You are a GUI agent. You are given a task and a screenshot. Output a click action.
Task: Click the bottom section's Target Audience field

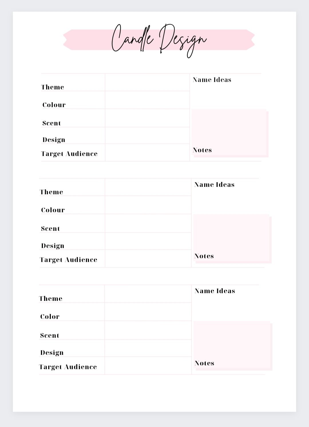pos(148,366)
